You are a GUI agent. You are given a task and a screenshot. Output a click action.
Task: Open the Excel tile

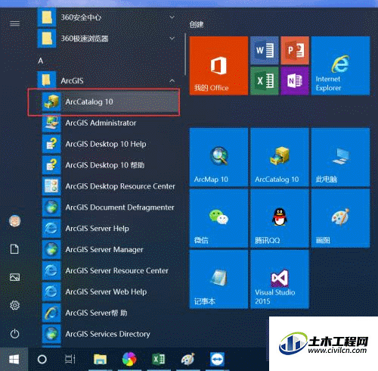(x=265, y=81)
